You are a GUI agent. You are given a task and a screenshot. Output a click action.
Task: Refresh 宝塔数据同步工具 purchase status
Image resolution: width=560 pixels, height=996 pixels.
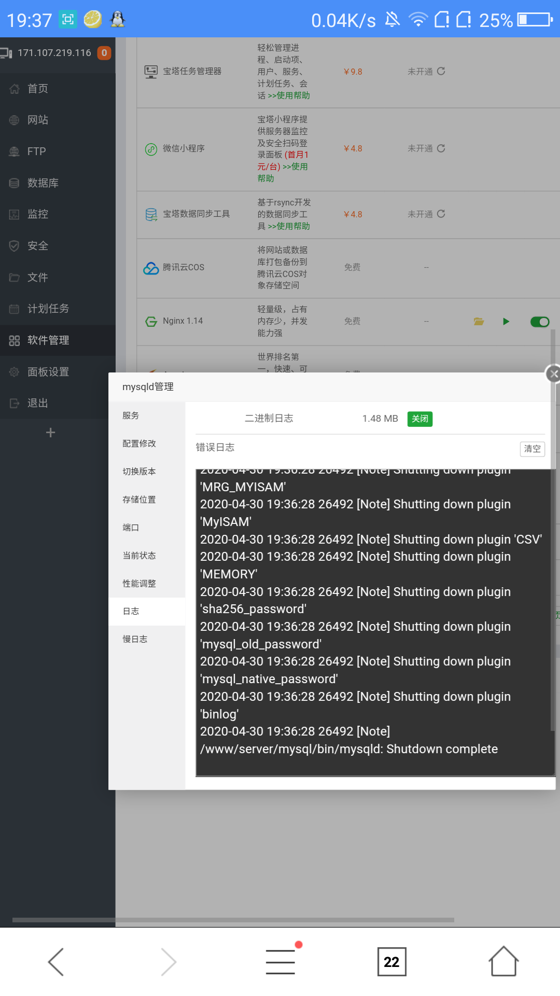441,214
